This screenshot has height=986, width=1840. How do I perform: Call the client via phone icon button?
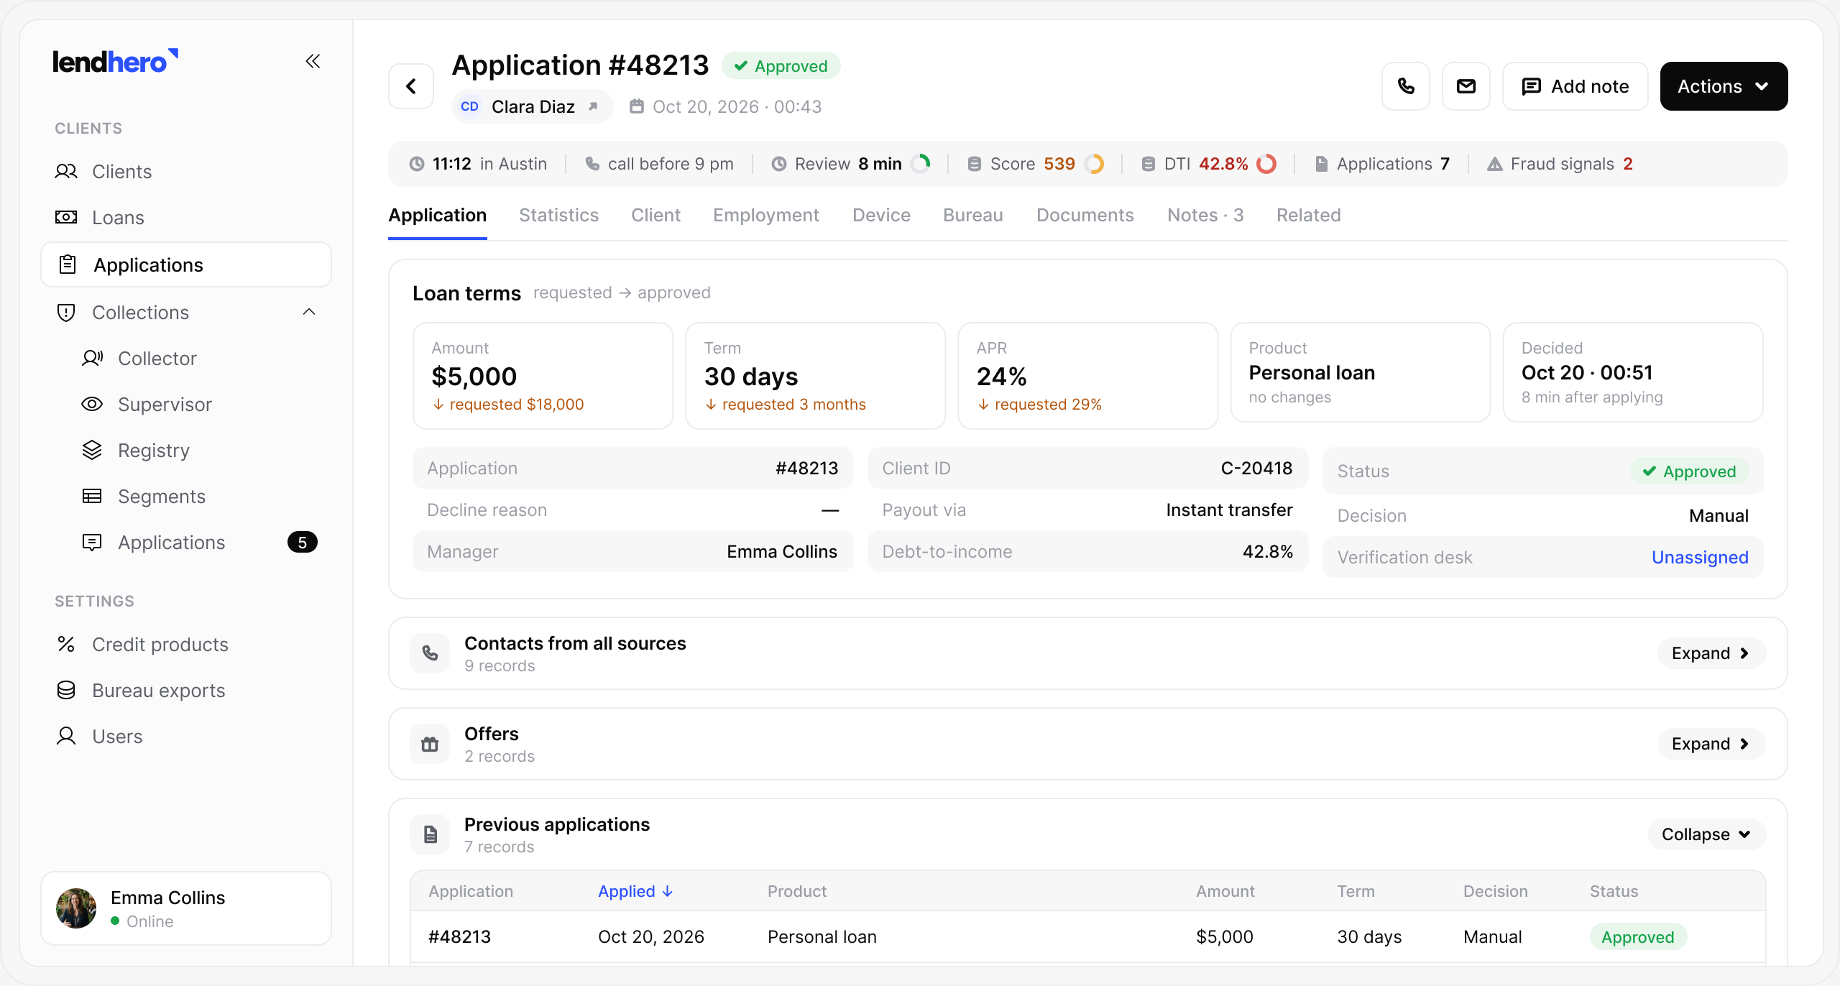[1406, 86]
